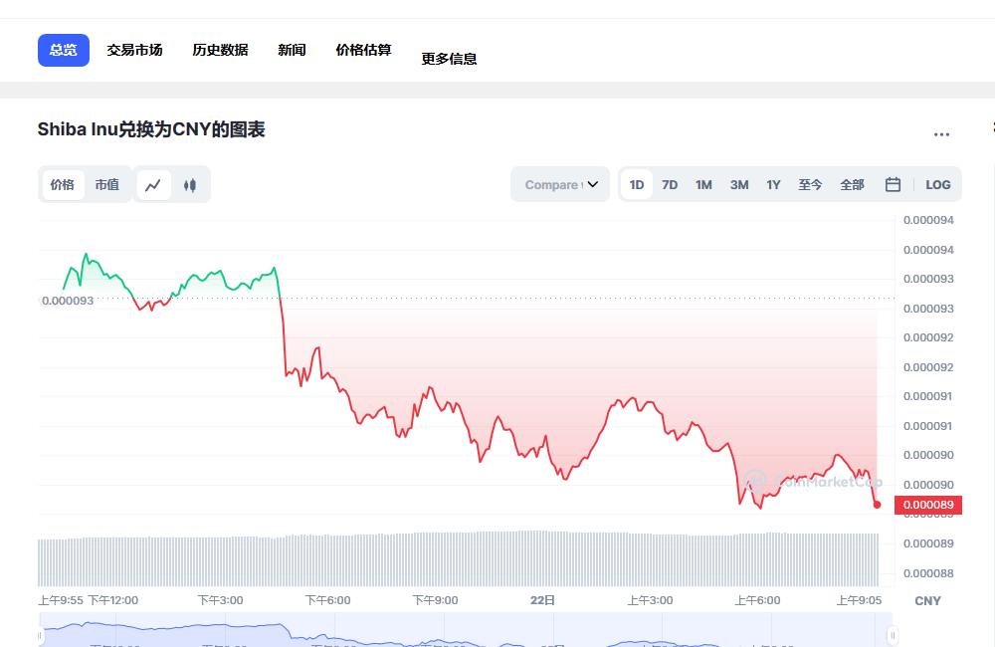Click the red current price label 0.000089
The height and width of the screenshot is (647, 995).
pos(928,505)
